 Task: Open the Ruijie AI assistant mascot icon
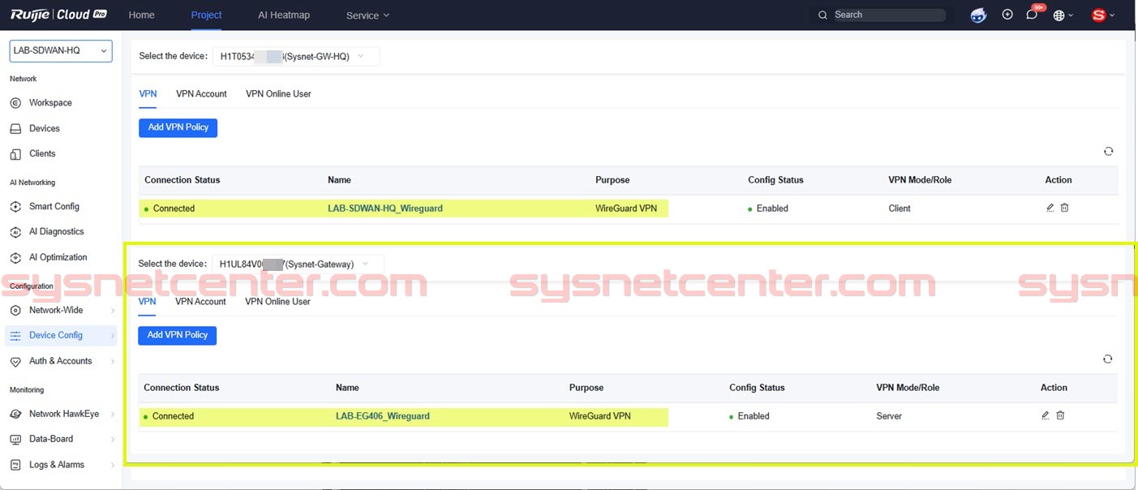point(977,15)
